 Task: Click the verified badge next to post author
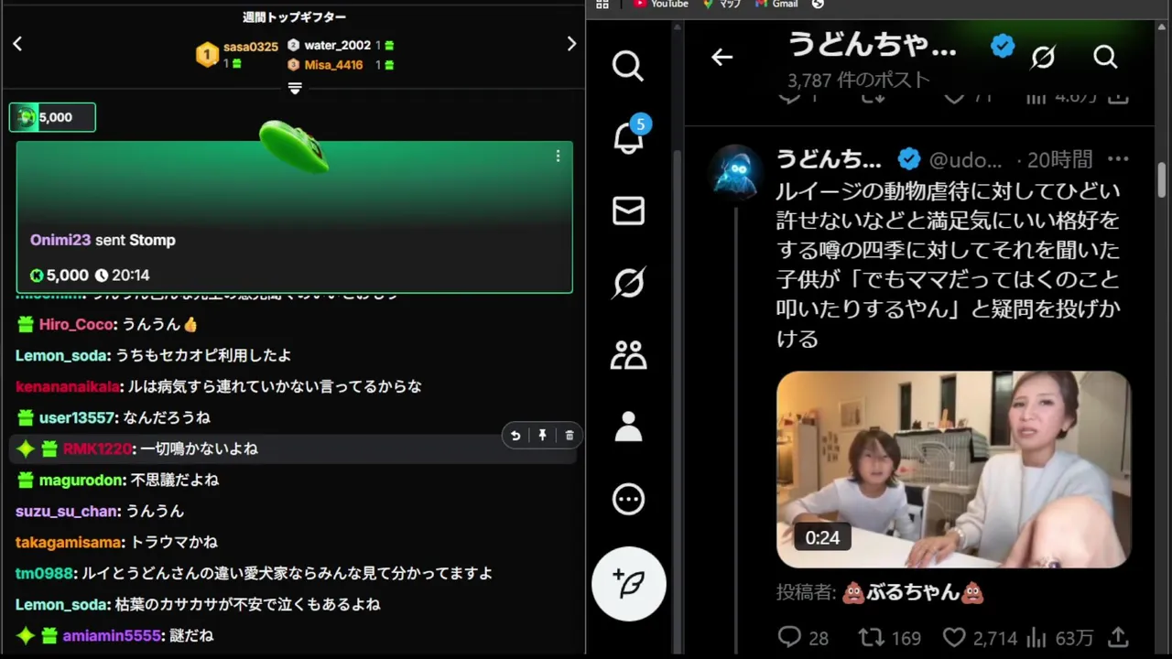pyautogui.click(x=908, y=160)
